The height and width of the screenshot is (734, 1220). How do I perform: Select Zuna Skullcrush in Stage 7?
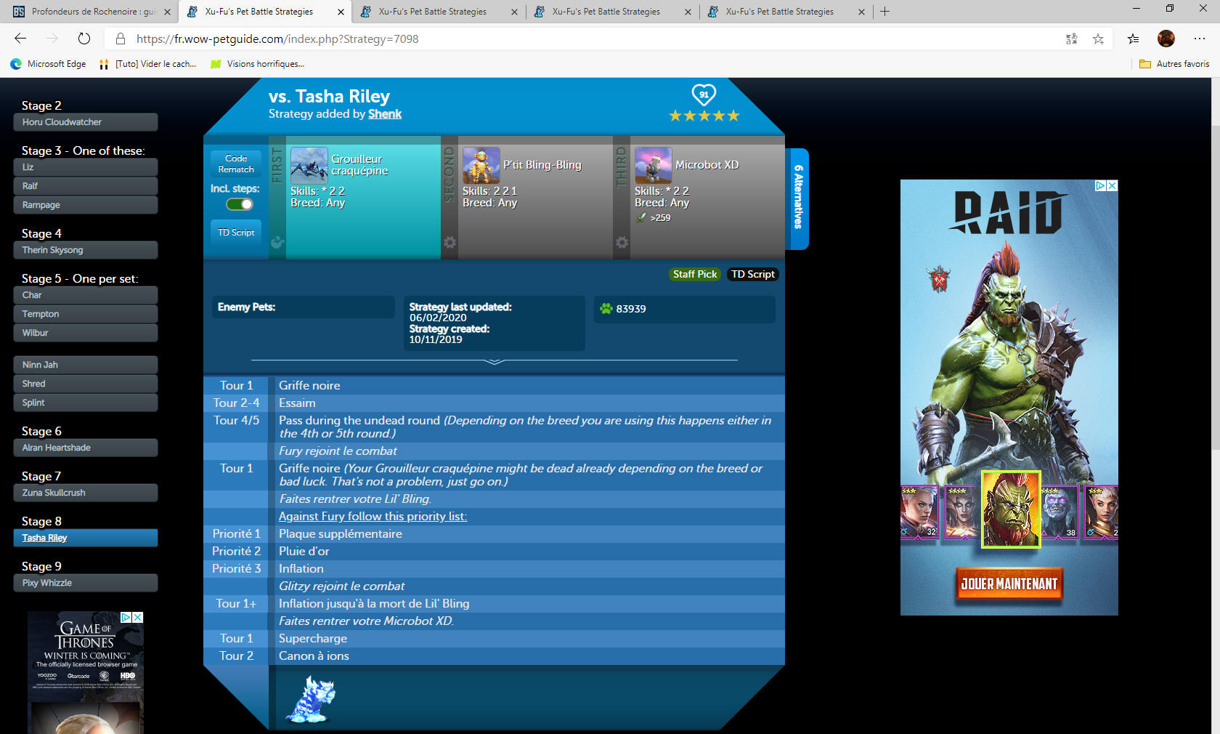pos(86,493)
